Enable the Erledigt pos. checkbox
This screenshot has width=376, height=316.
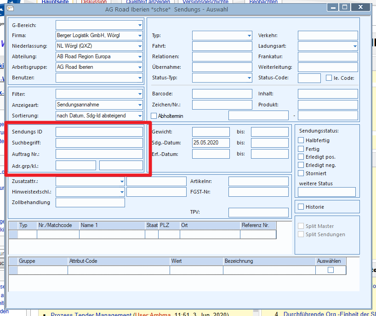[301, 157]
